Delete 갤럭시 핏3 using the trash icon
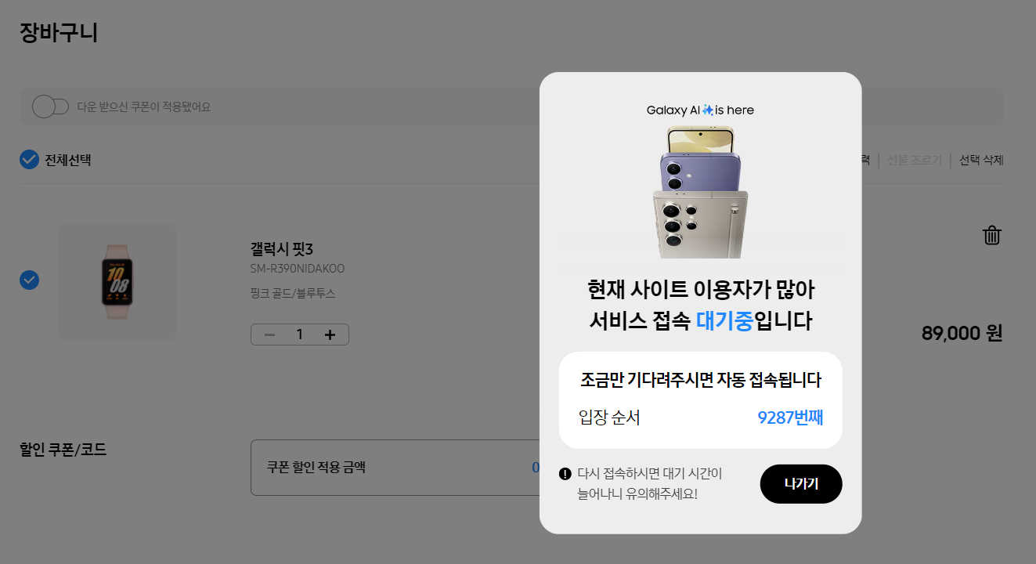 (x=991, y=234)
